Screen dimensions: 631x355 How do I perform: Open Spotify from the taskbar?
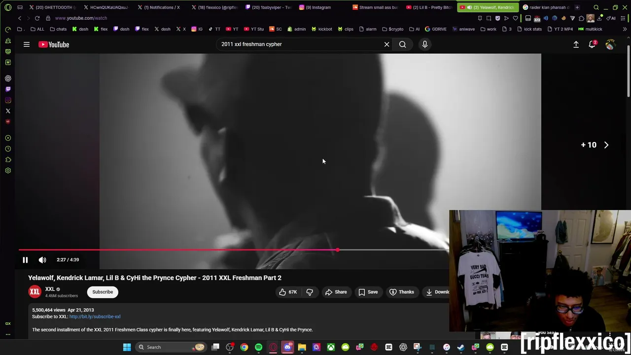pyautogui.click(x=258, y=347)
